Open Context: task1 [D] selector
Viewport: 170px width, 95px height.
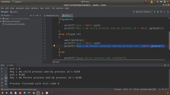(x=148, y=89)
